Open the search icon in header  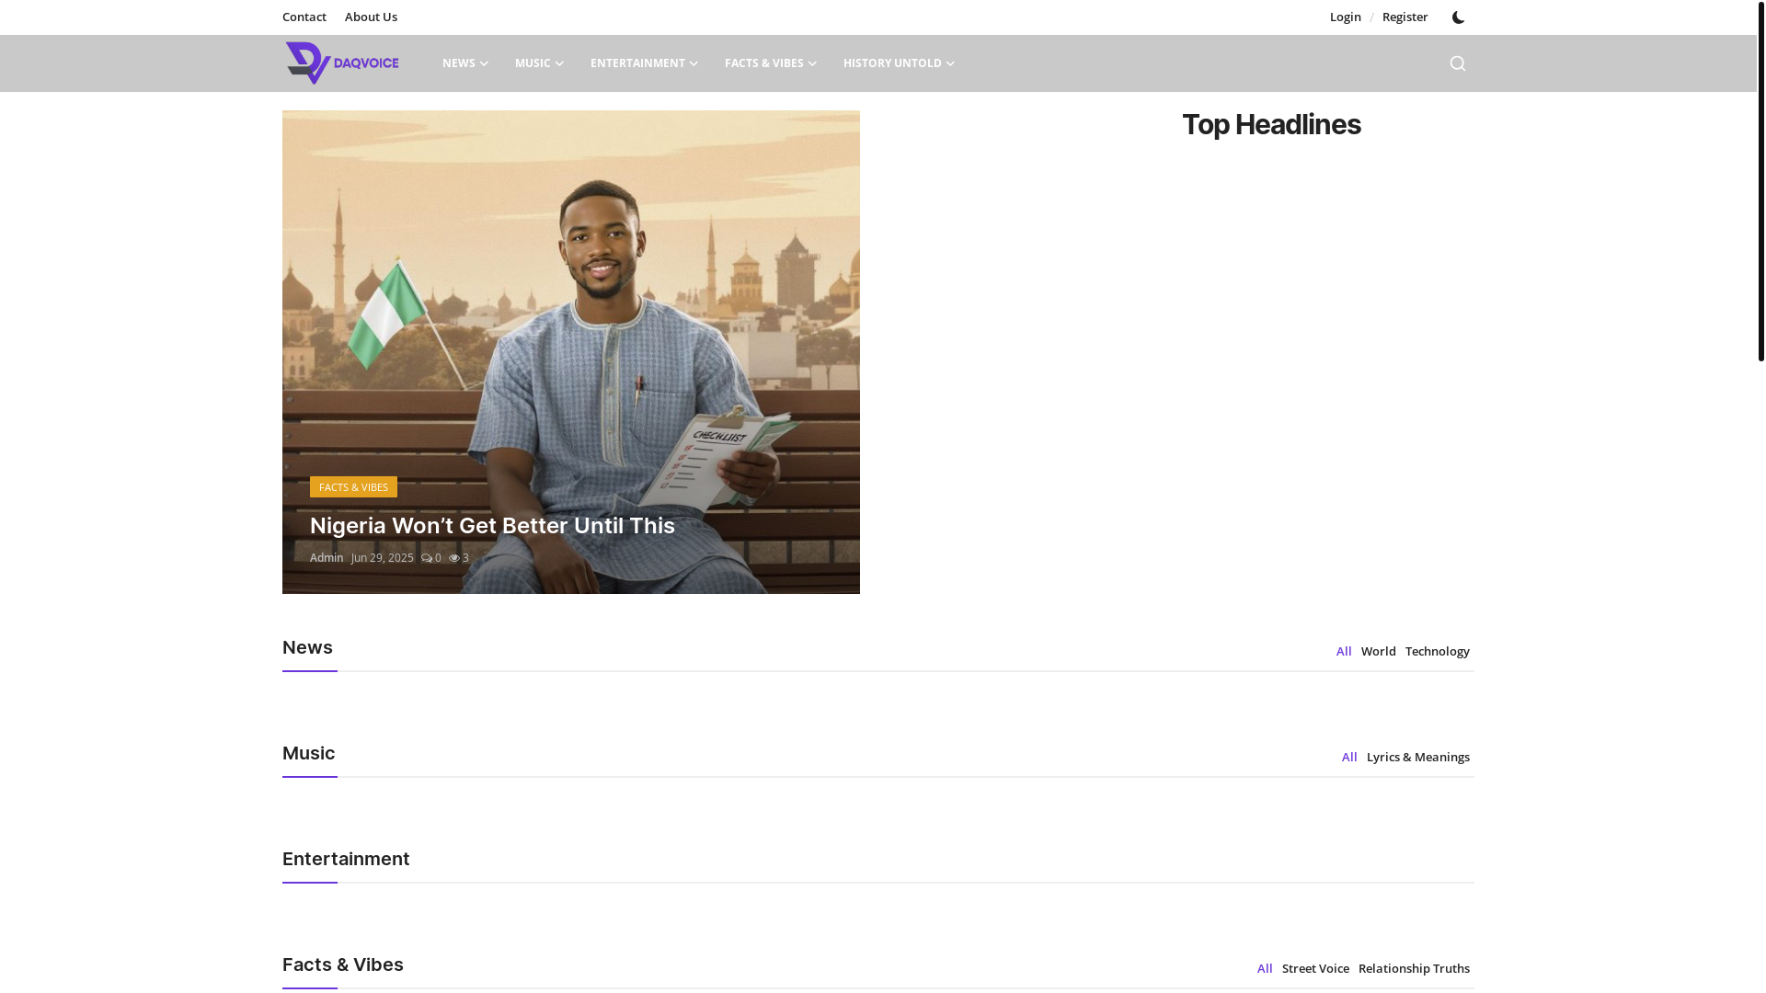(x=1457, y=63)
